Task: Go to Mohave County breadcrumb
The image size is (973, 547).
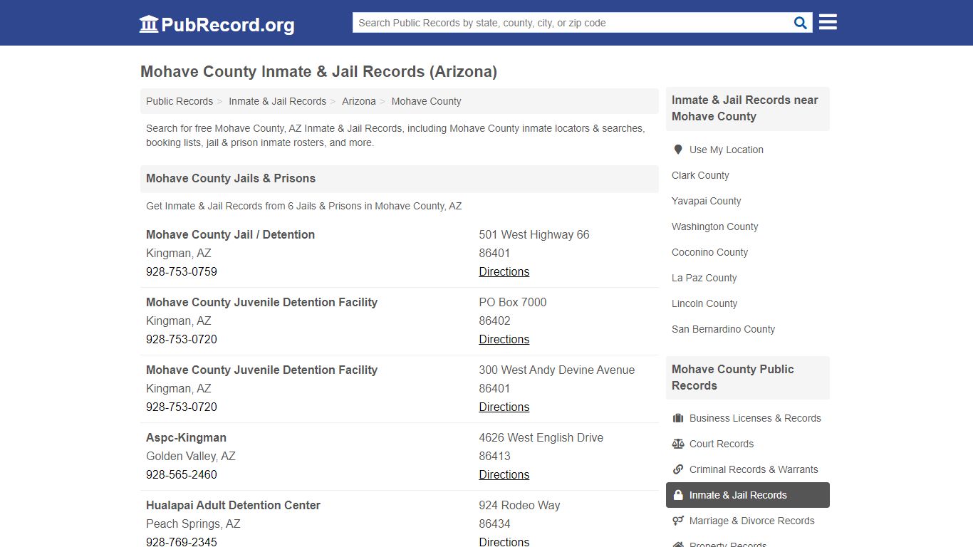Action: [426, 101]
